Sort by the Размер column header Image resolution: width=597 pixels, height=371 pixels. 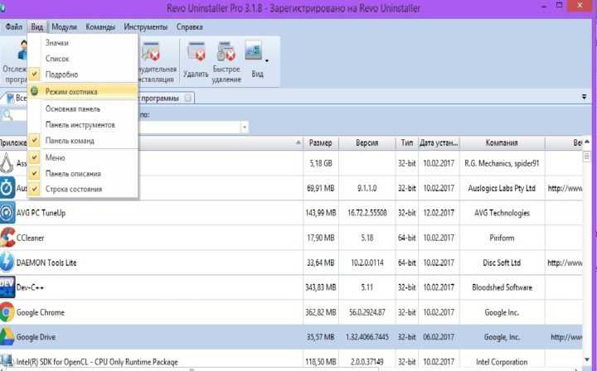tap(321, 143)
